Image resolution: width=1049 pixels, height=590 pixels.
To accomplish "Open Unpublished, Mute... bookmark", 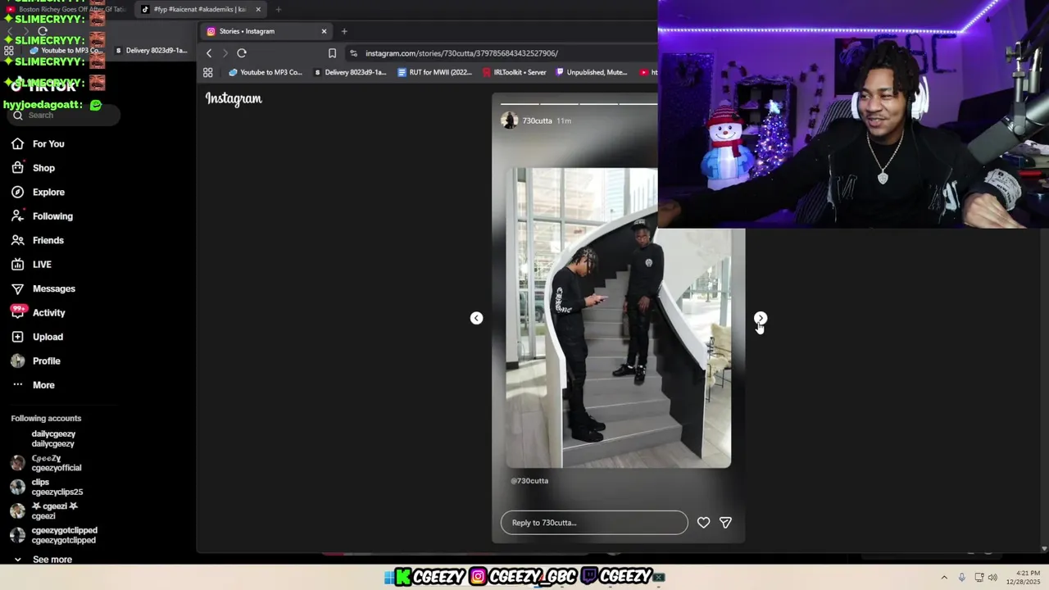I will (x=592, y=72).
